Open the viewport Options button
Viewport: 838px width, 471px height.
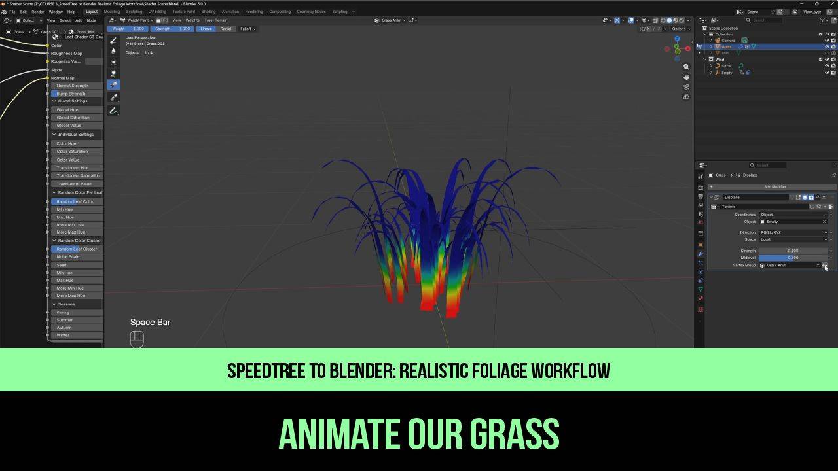coord(680,29)
